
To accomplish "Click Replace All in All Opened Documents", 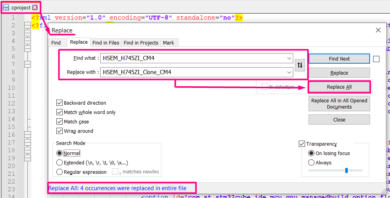I will tap(339, 104).
